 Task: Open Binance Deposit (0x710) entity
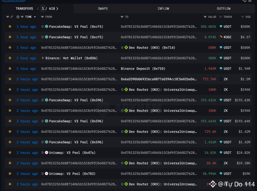143,69
